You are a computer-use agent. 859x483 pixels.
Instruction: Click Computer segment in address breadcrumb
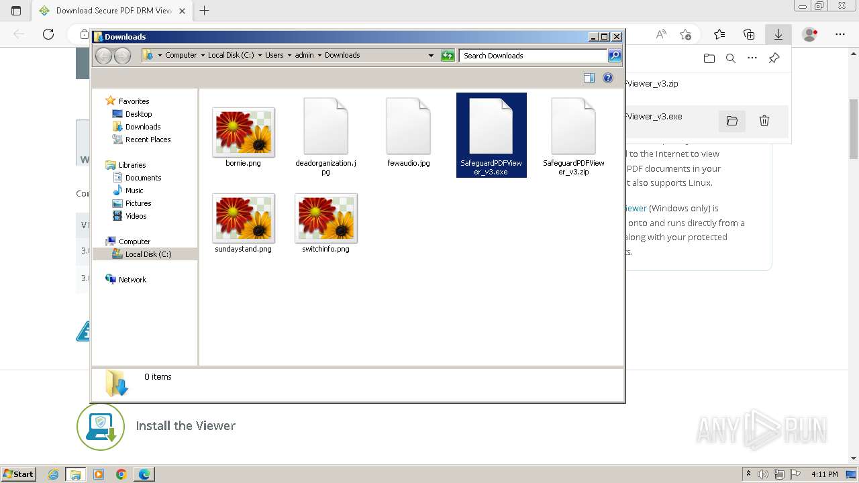point(181,56)
